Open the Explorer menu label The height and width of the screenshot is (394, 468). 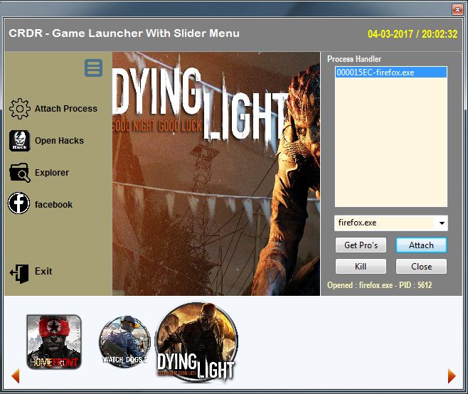pos(52,173)
